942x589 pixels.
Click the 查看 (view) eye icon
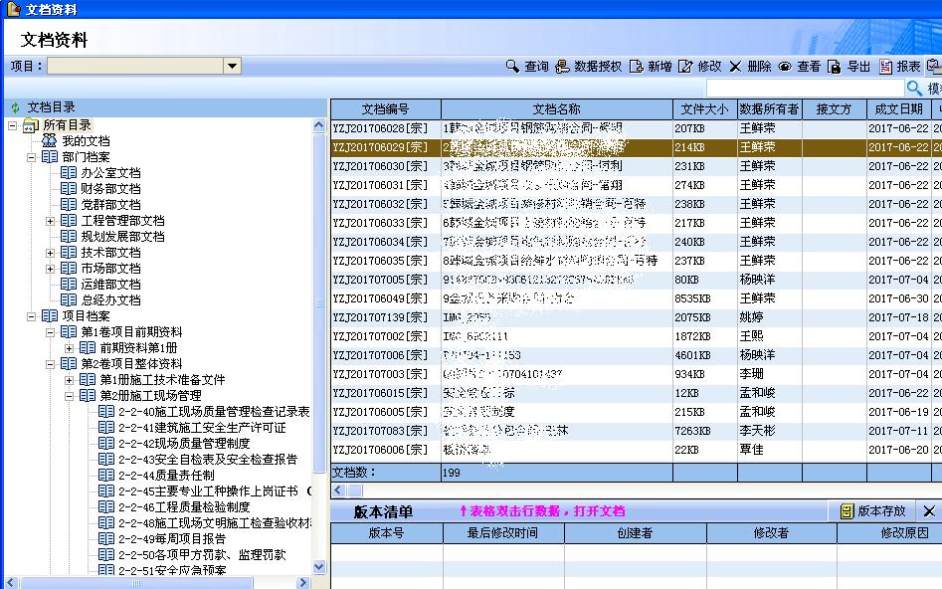click(785, 67)
